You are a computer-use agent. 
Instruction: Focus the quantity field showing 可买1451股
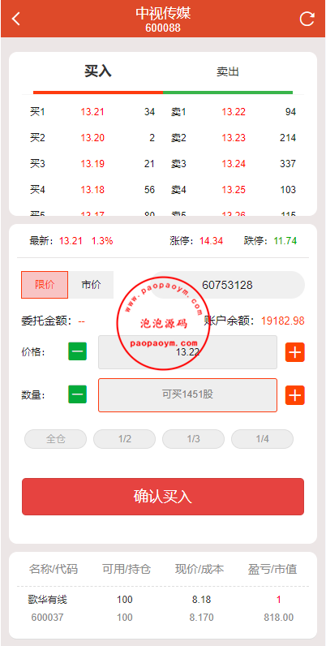(187, 394)
